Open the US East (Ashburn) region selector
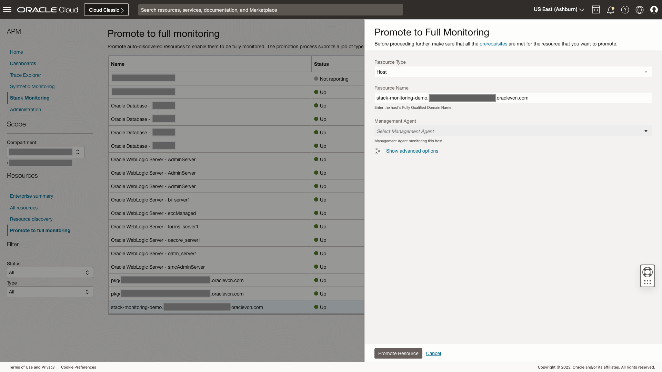 [558, 9]
